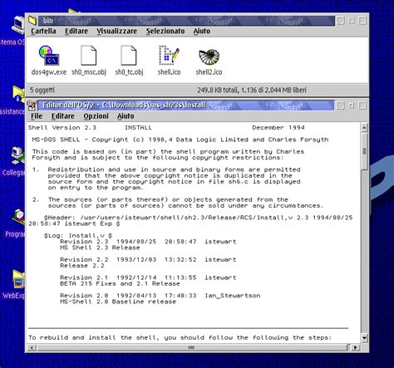Open the WebExplorer desktop icon

[18, 279]
